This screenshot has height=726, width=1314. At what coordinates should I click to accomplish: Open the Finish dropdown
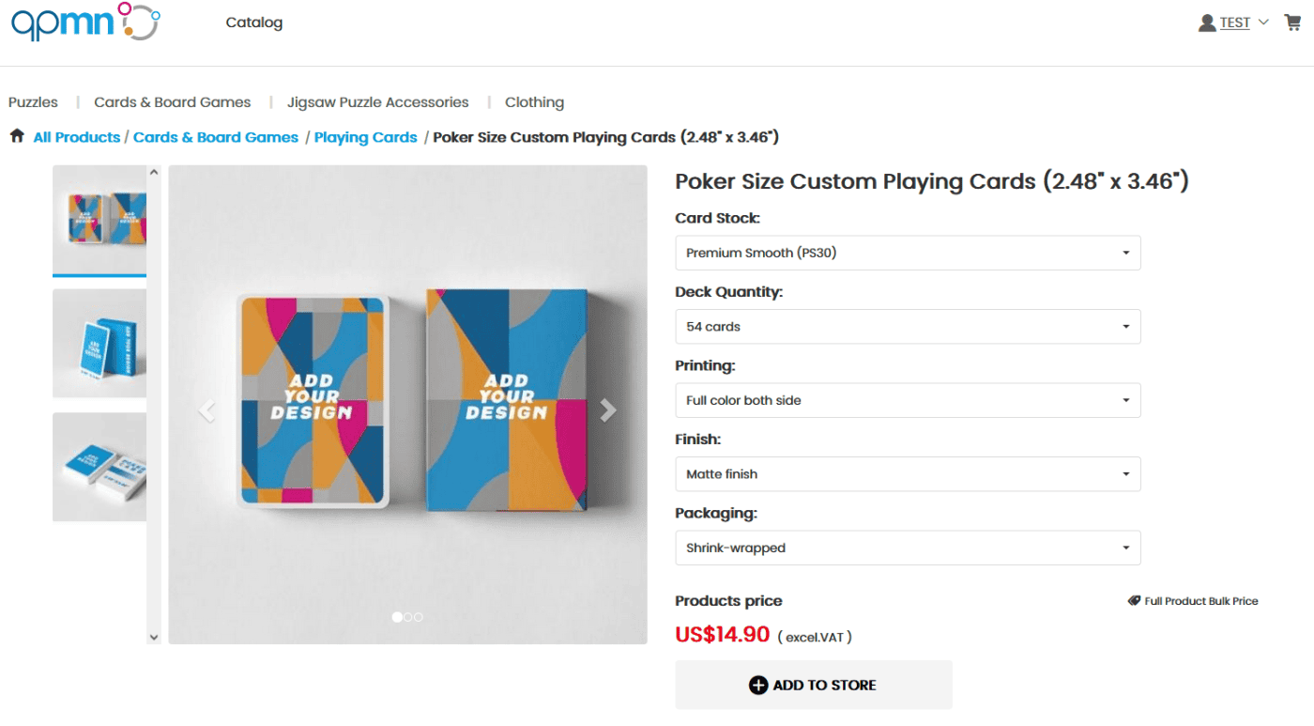click(x=908, y=474)
